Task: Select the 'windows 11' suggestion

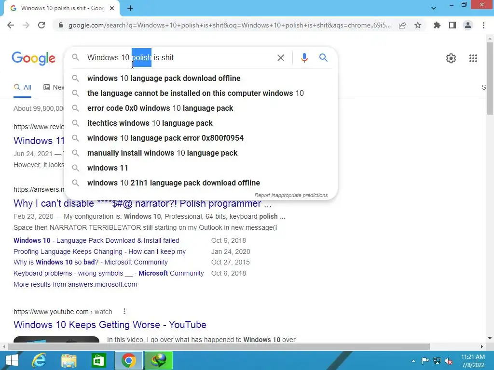Action: [201, 168]
